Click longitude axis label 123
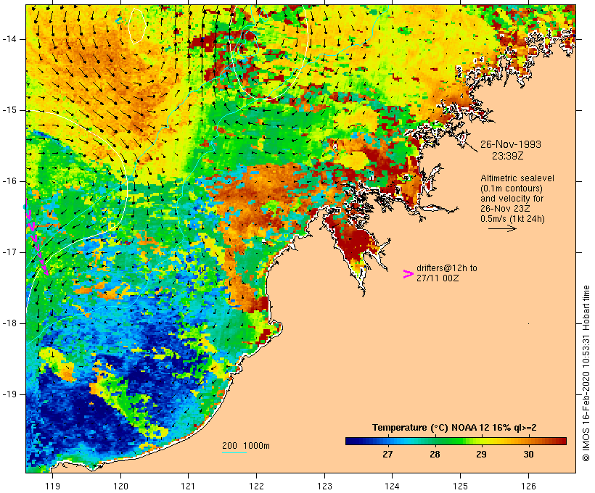The height and width of the screenshot is (493, 595). pyautogui.click(x=324, y=486)
